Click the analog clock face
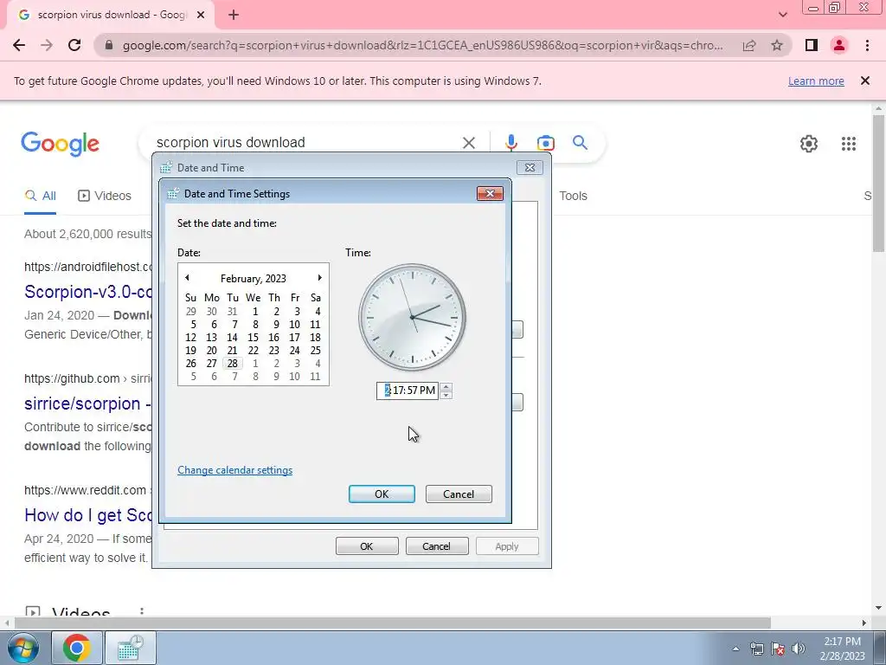 (413, 317)
